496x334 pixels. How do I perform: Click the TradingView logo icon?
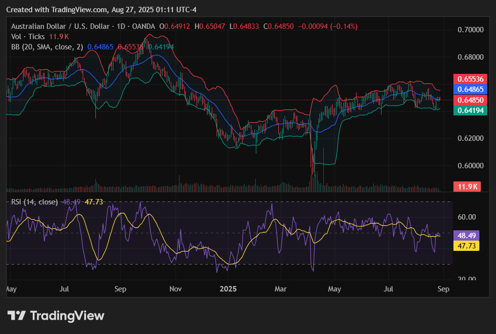[17, 315]
